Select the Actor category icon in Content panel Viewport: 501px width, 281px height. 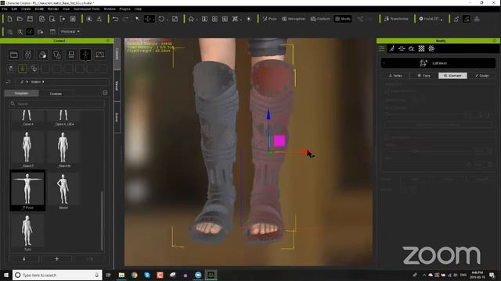(28, 55)
